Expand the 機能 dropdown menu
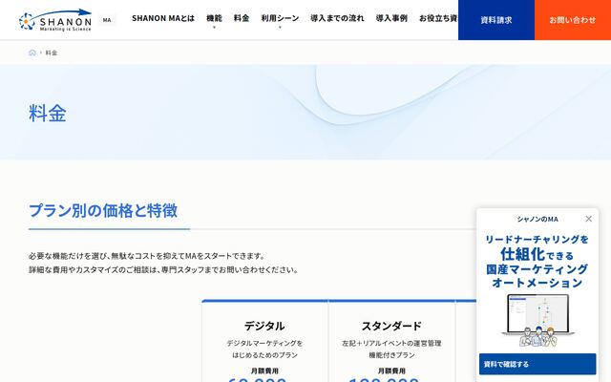 (x=214, y=18)
